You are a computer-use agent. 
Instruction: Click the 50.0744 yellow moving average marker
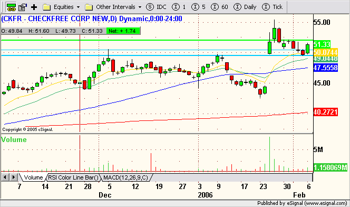tap(325, 52)
